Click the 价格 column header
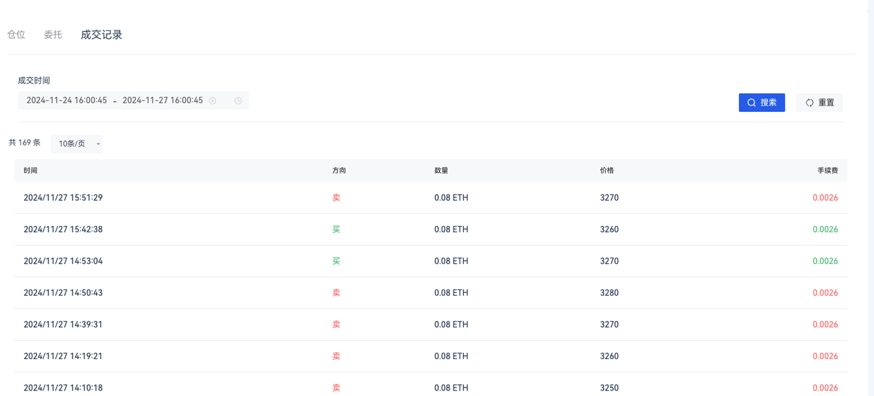This screenshot has height=396, width=874. pos(607,171)
